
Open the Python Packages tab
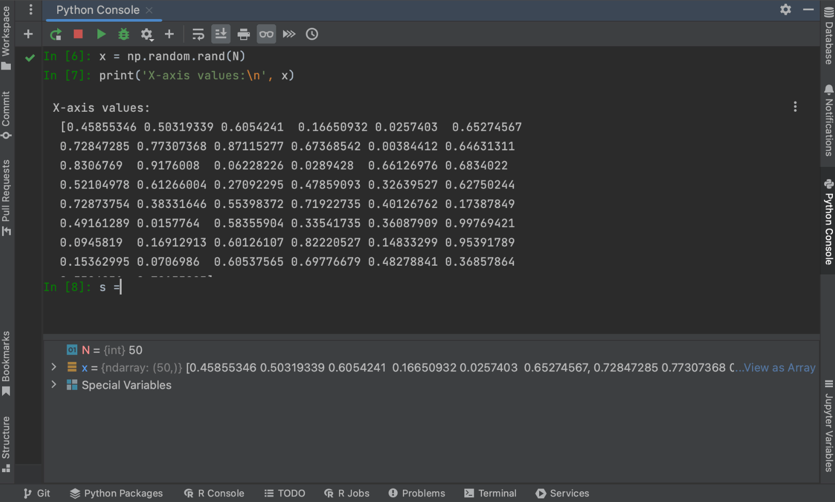[116, 493]
